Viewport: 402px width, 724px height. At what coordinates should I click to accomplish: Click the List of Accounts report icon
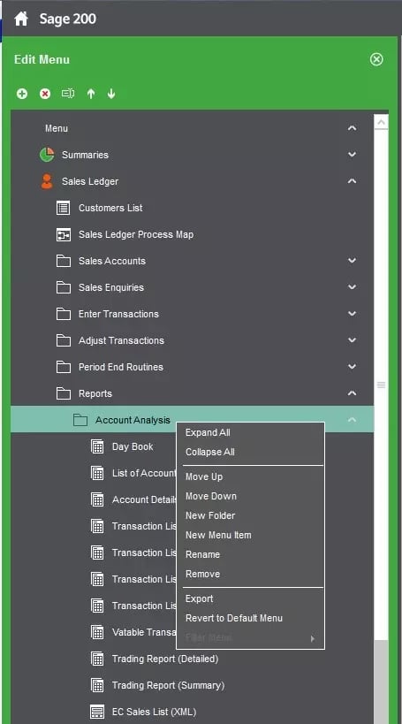click(x=97, y=473)
